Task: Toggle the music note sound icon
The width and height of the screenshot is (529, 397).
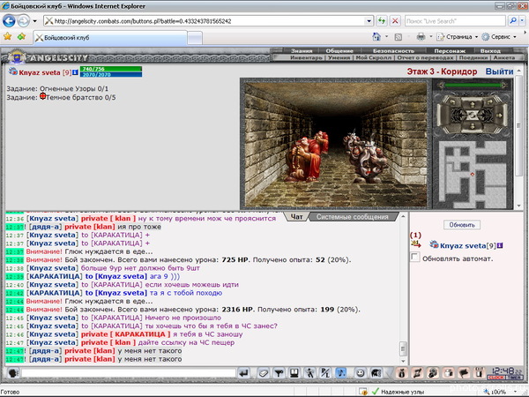Action: point(341,373)
